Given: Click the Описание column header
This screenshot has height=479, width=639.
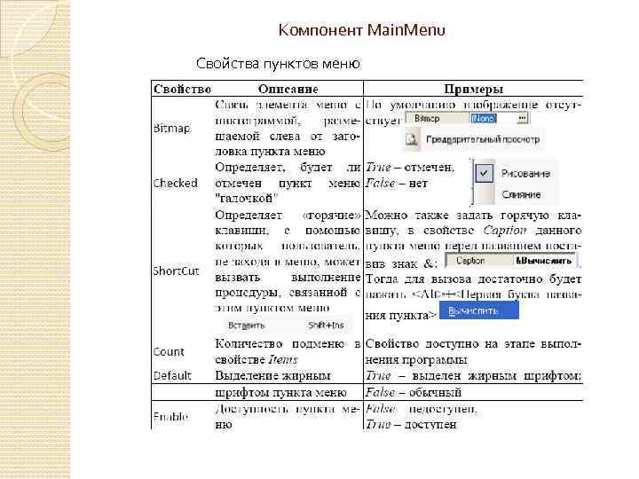Looking at the screenshot, I should 288,89.
